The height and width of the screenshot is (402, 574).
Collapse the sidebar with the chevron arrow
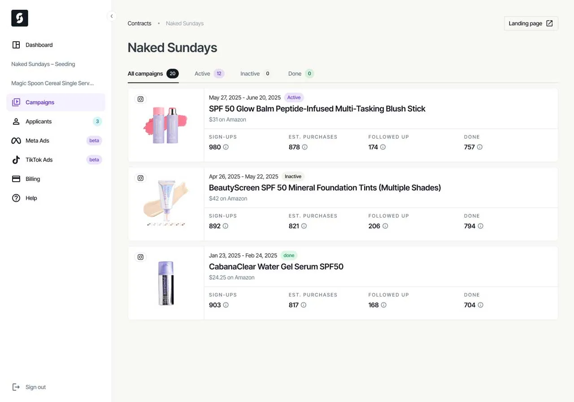[x=112, y=16]
